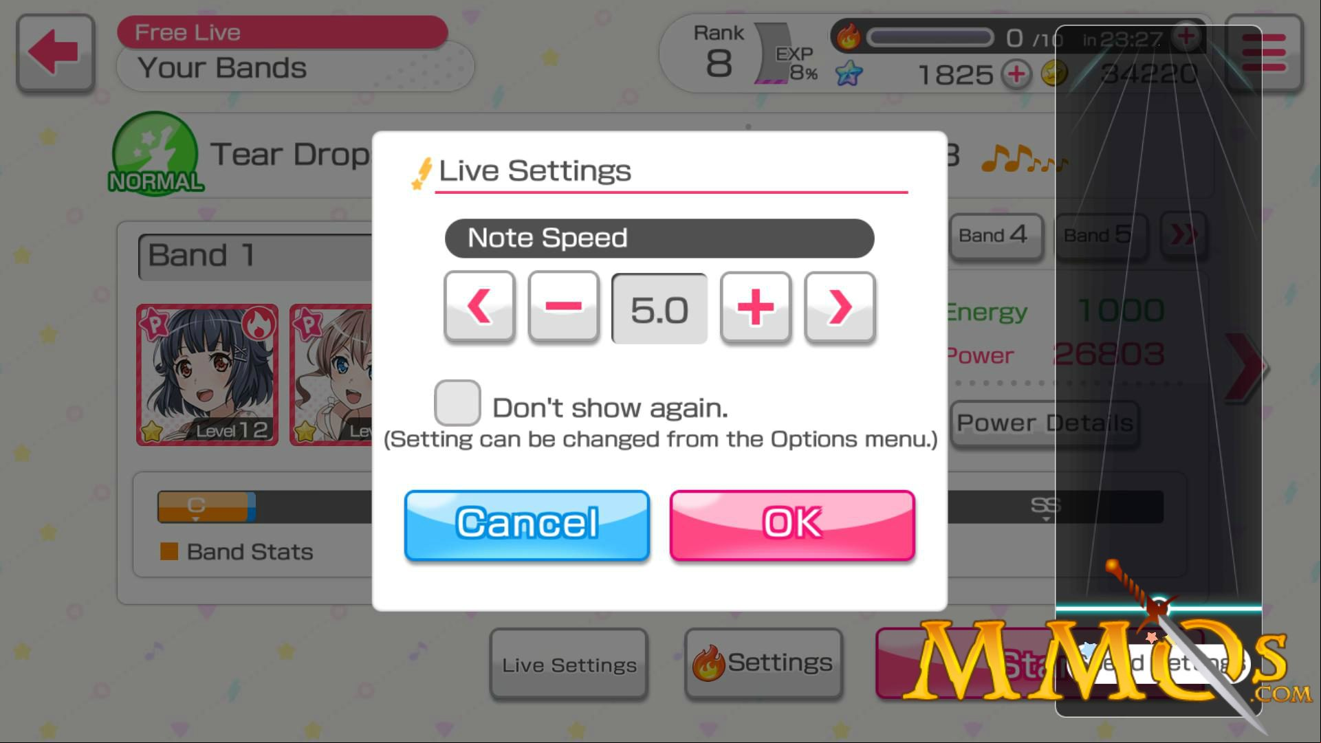Click the pink back arrow icon
The width and height of the screenshot is (1321, 743).
point(55,52)
